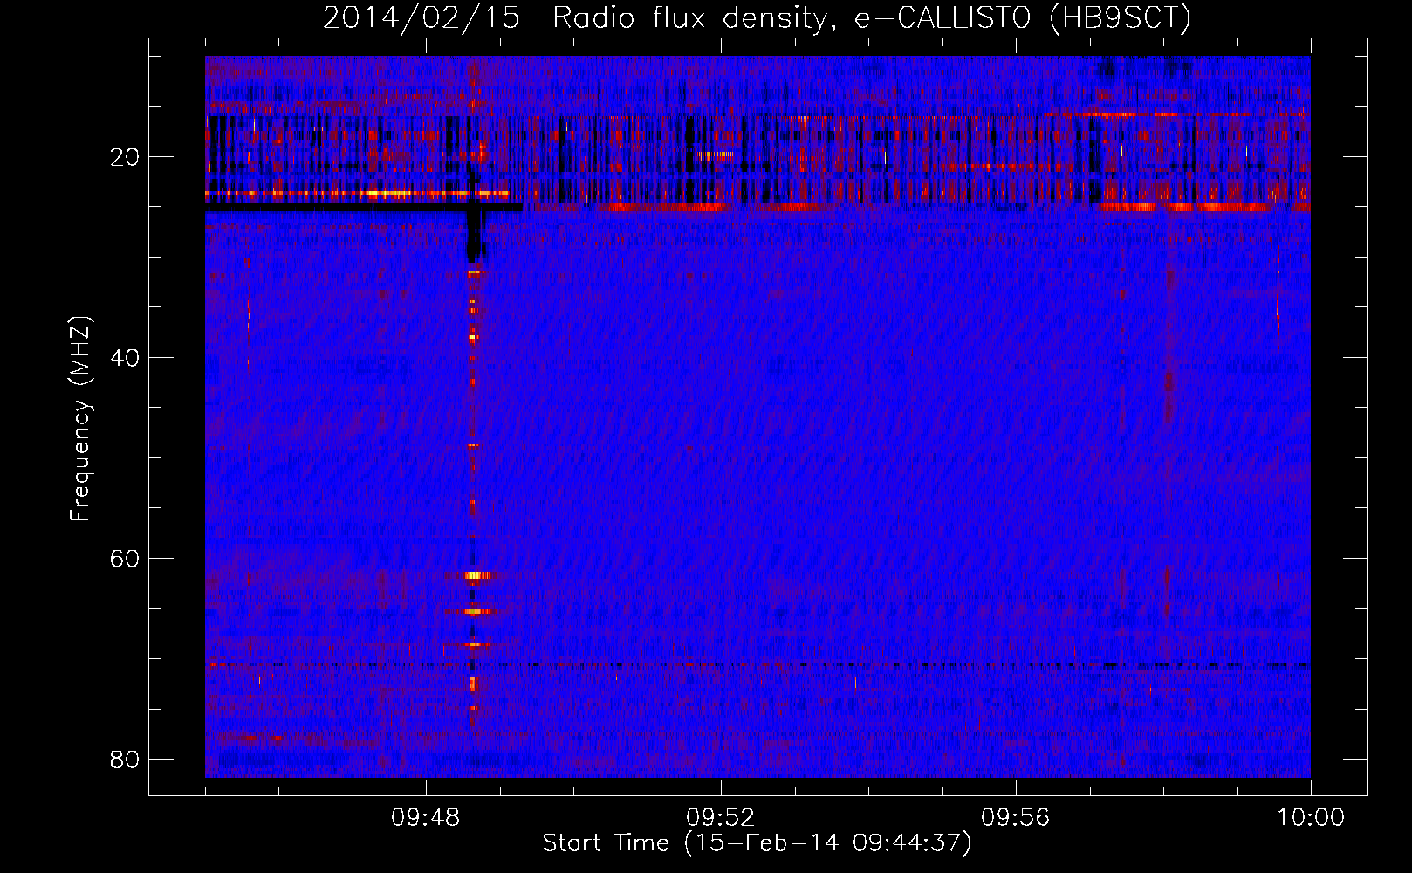Image resolution: width=1412 pixels, height=873 pixels.
Task: Click the y-axis tick label '80'
Action: [x=126, y=760]
